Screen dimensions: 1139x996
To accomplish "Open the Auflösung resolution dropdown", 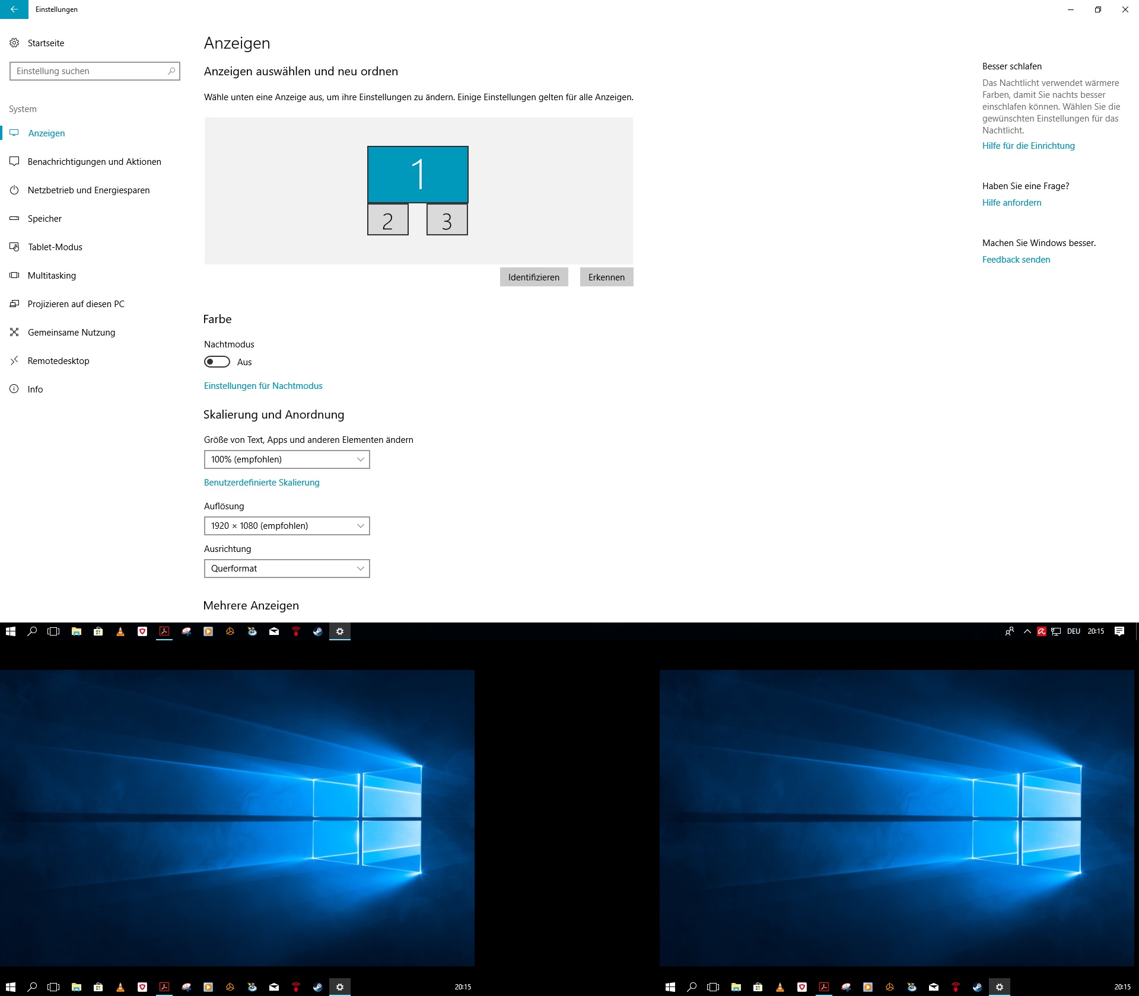I will tap(287, 526).
